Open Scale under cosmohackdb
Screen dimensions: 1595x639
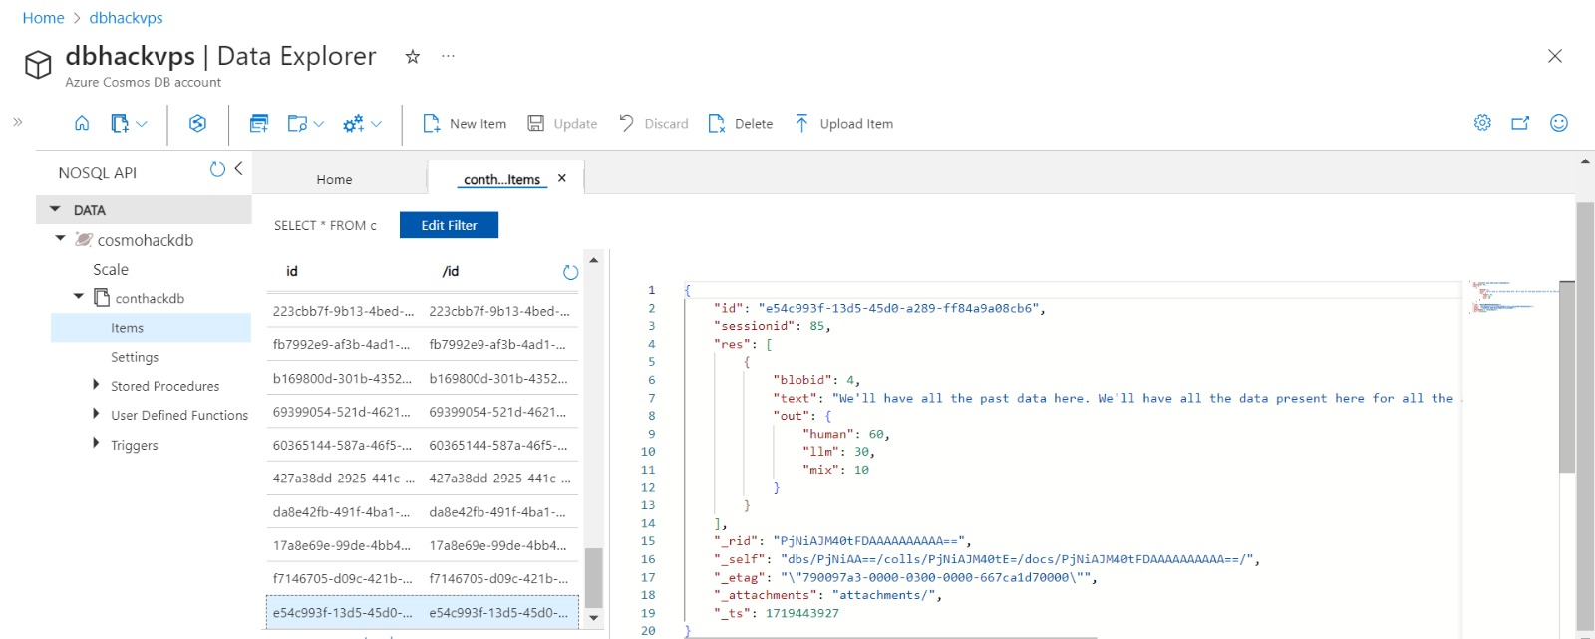tap(111, 269)
